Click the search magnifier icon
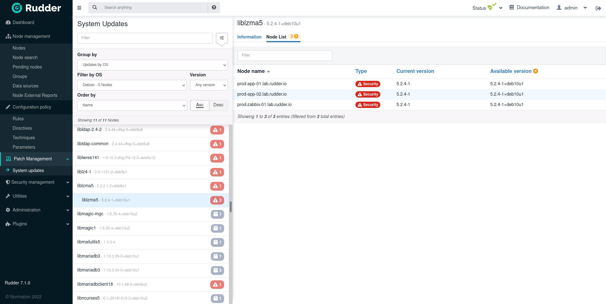 tap(95, 8)
